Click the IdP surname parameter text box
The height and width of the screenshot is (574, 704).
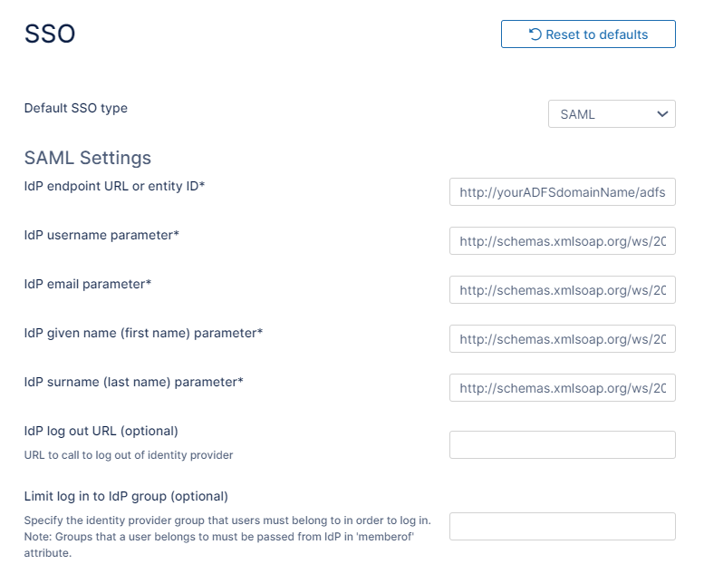tap(562, 388)
